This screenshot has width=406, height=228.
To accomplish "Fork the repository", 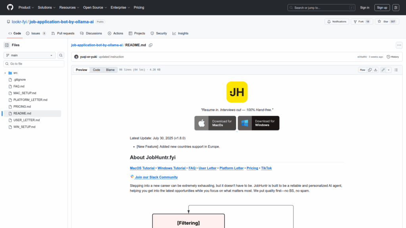I will tap(362, 22).
